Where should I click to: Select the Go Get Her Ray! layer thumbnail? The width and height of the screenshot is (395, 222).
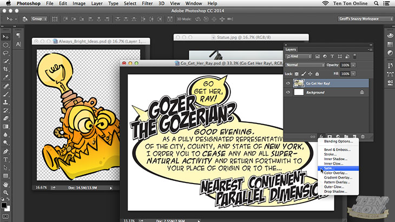(298, 83)
